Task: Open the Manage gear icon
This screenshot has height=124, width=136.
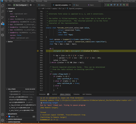Action: [3, 120]
